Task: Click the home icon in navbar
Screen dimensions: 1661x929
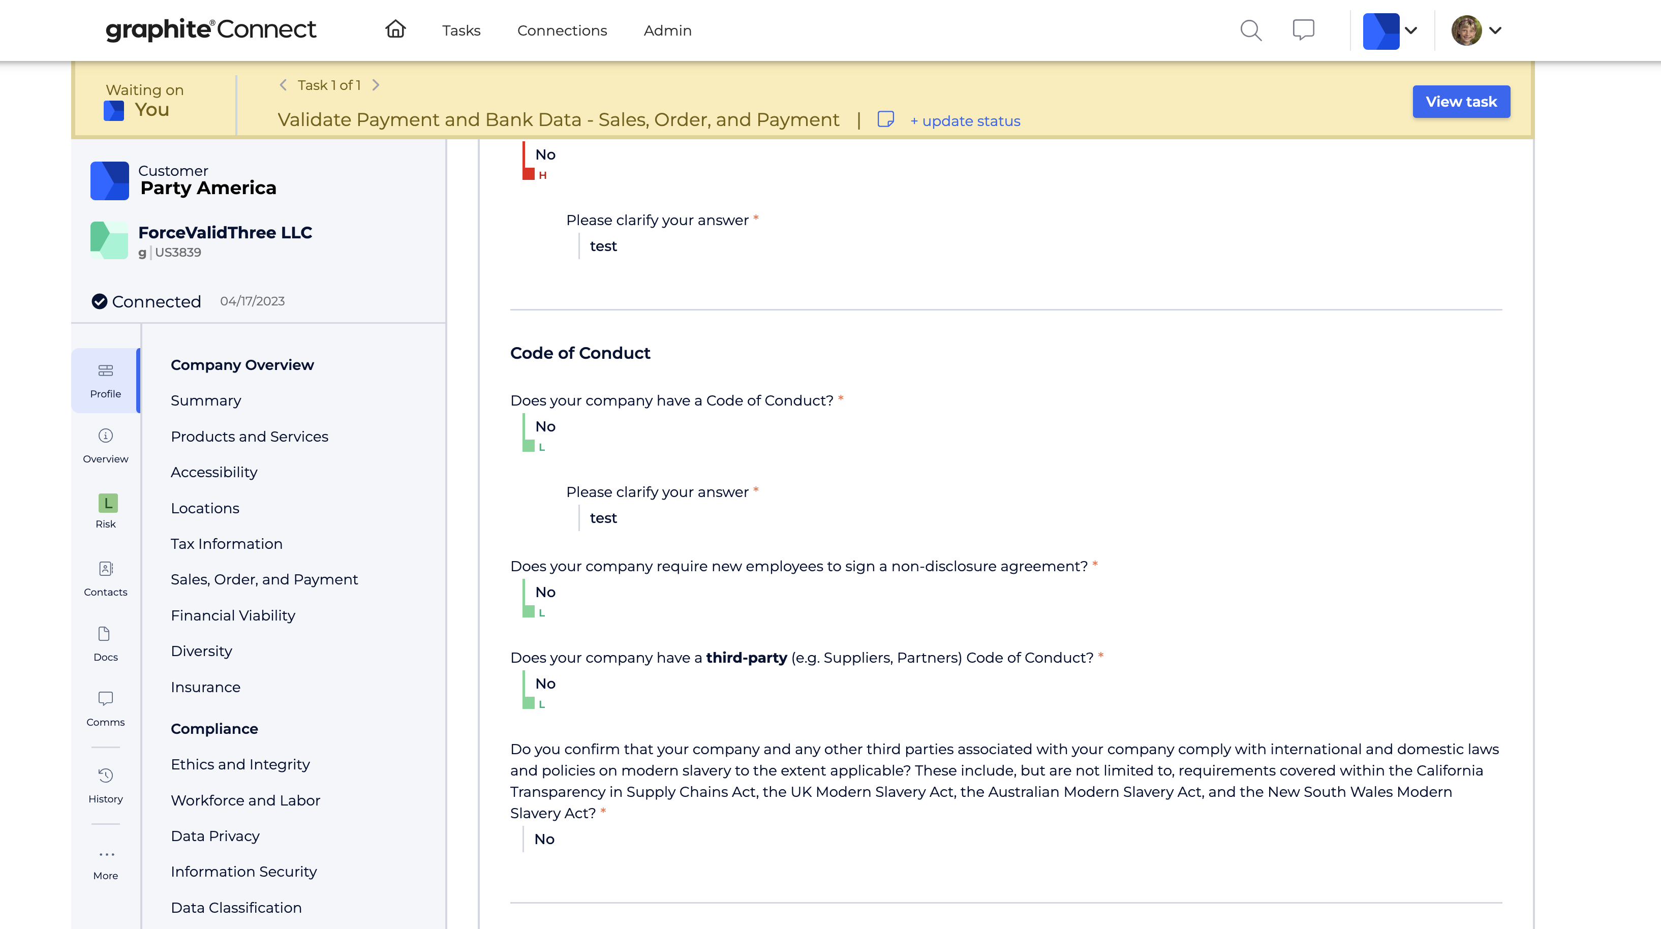Action: tap(395, 29)
